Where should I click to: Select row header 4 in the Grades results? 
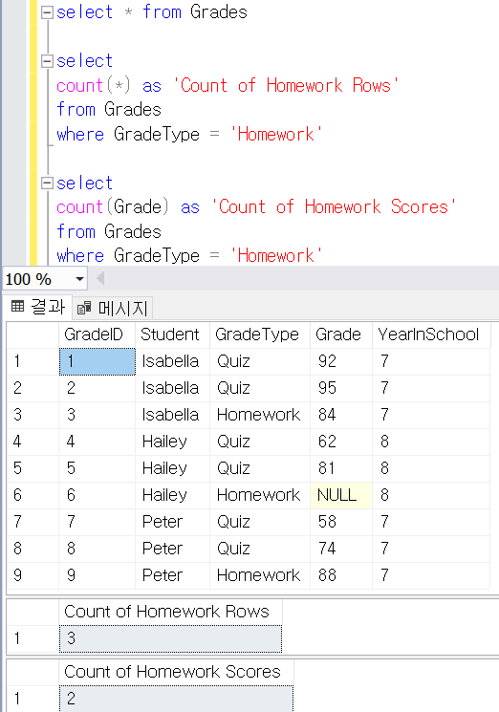coord(33,442)
